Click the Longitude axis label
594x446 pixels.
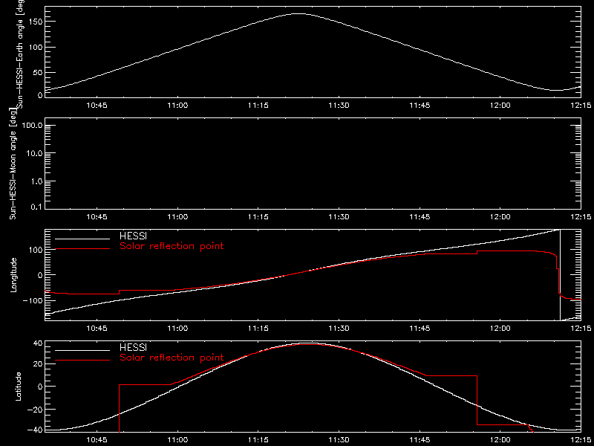[13, 274]
